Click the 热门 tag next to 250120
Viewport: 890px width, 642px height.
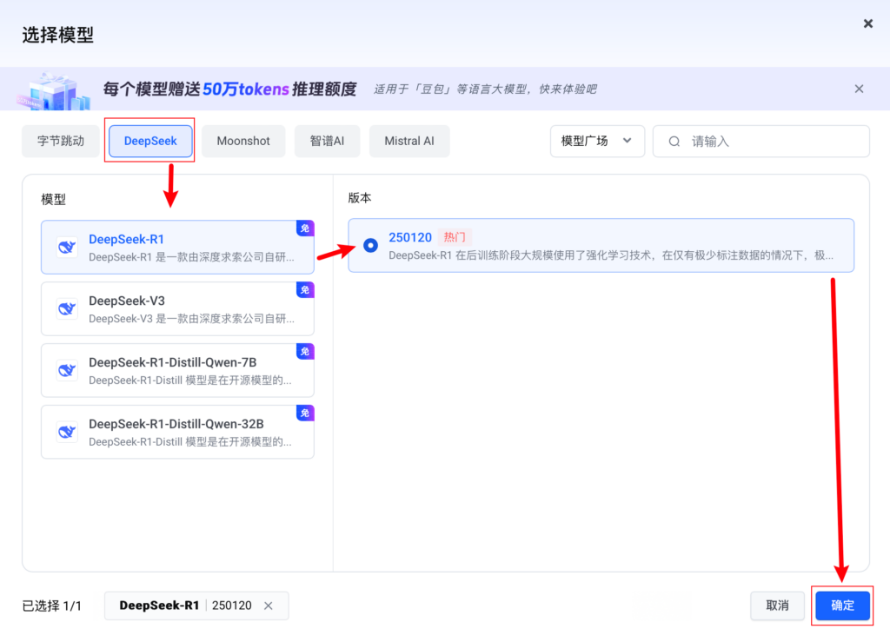455,237
